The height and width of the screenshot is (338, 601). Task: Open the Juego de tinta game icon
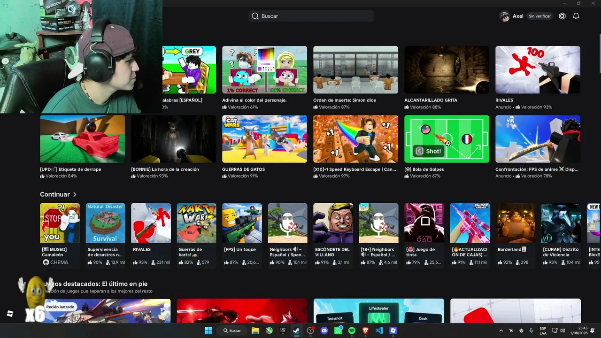click(x=424, y=223)
